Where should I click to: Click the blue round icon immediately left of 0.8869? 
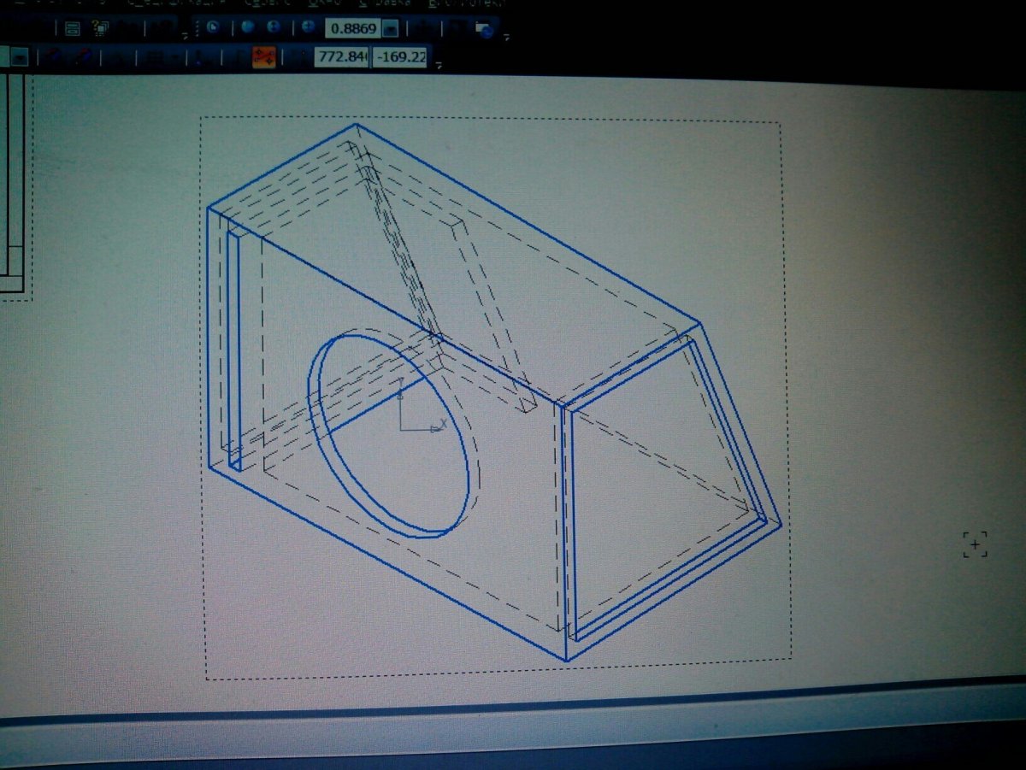pyautogui.click(x=307, y=27)
